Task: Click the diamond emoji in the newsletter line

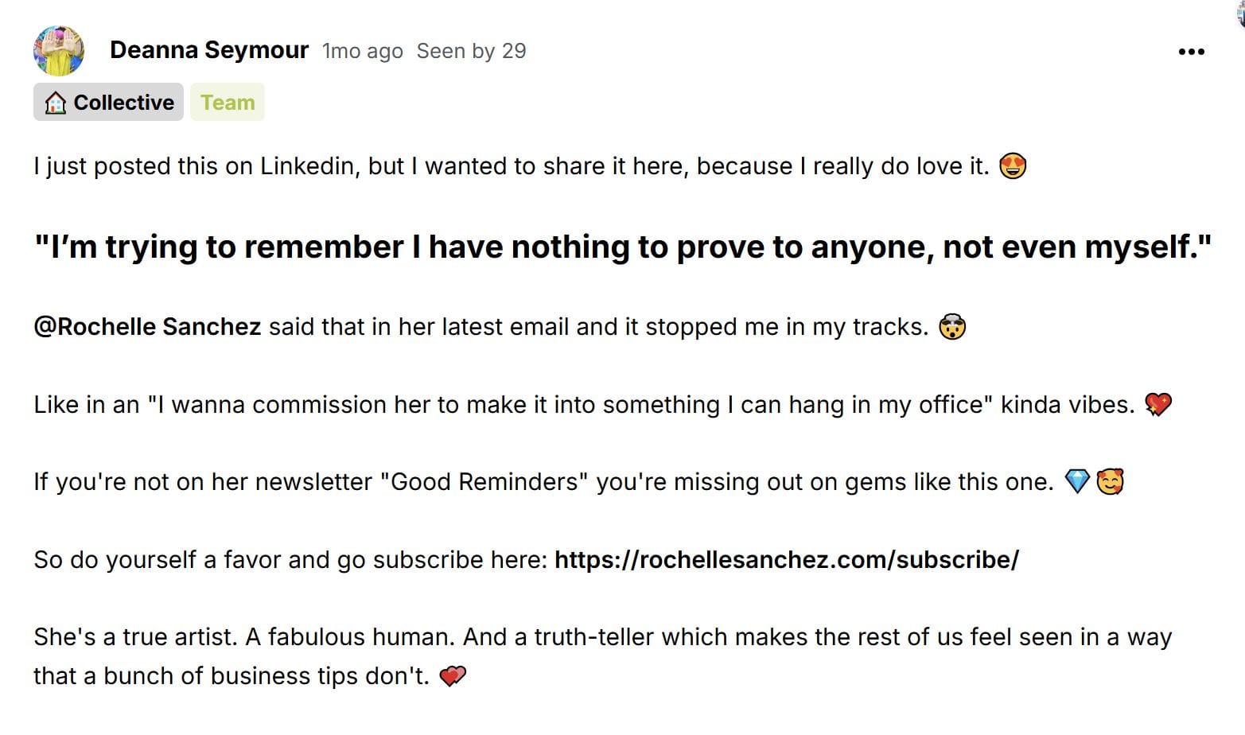Action: [1077, 481]
